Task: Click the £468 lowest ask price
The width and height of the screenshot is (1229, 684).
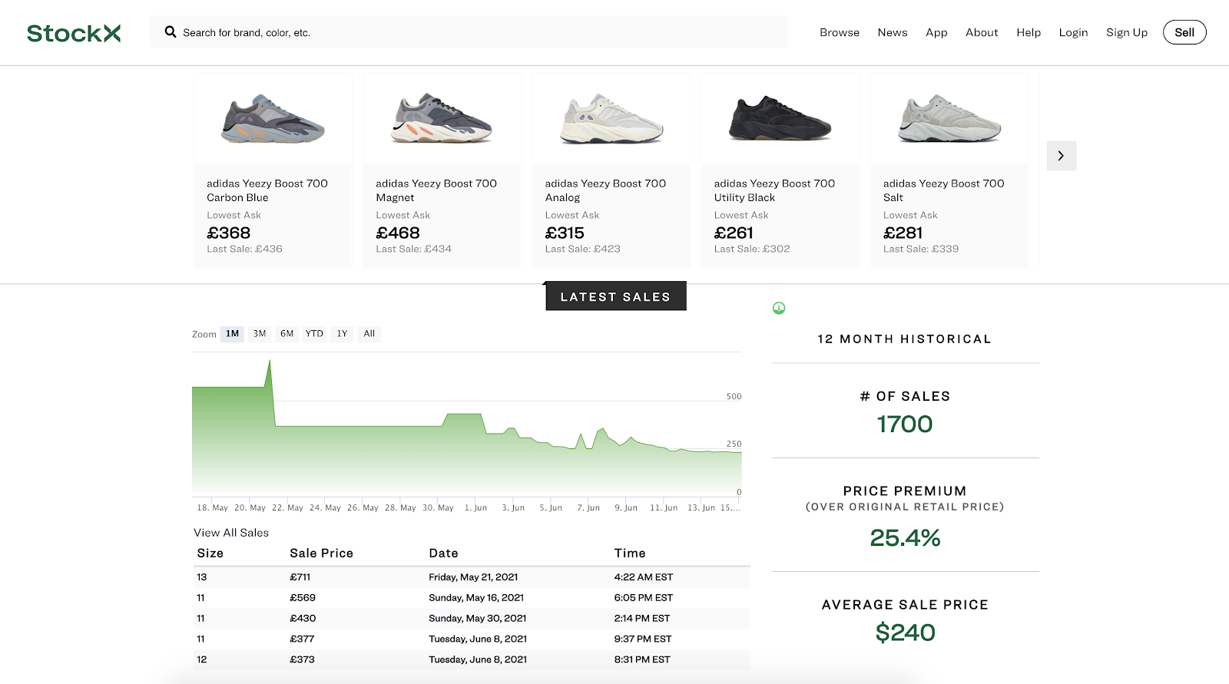Action: 398,233
